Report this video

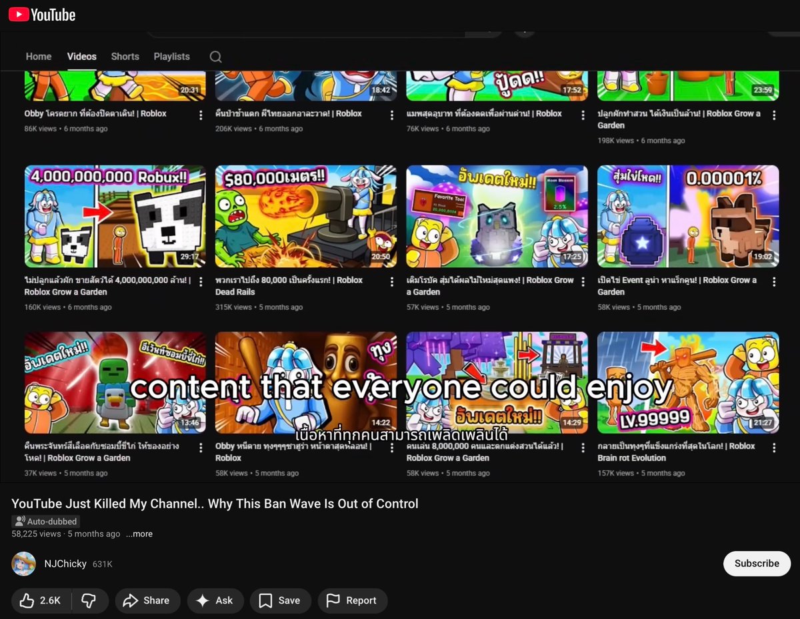pyautogui.click(x=352, y=600)
